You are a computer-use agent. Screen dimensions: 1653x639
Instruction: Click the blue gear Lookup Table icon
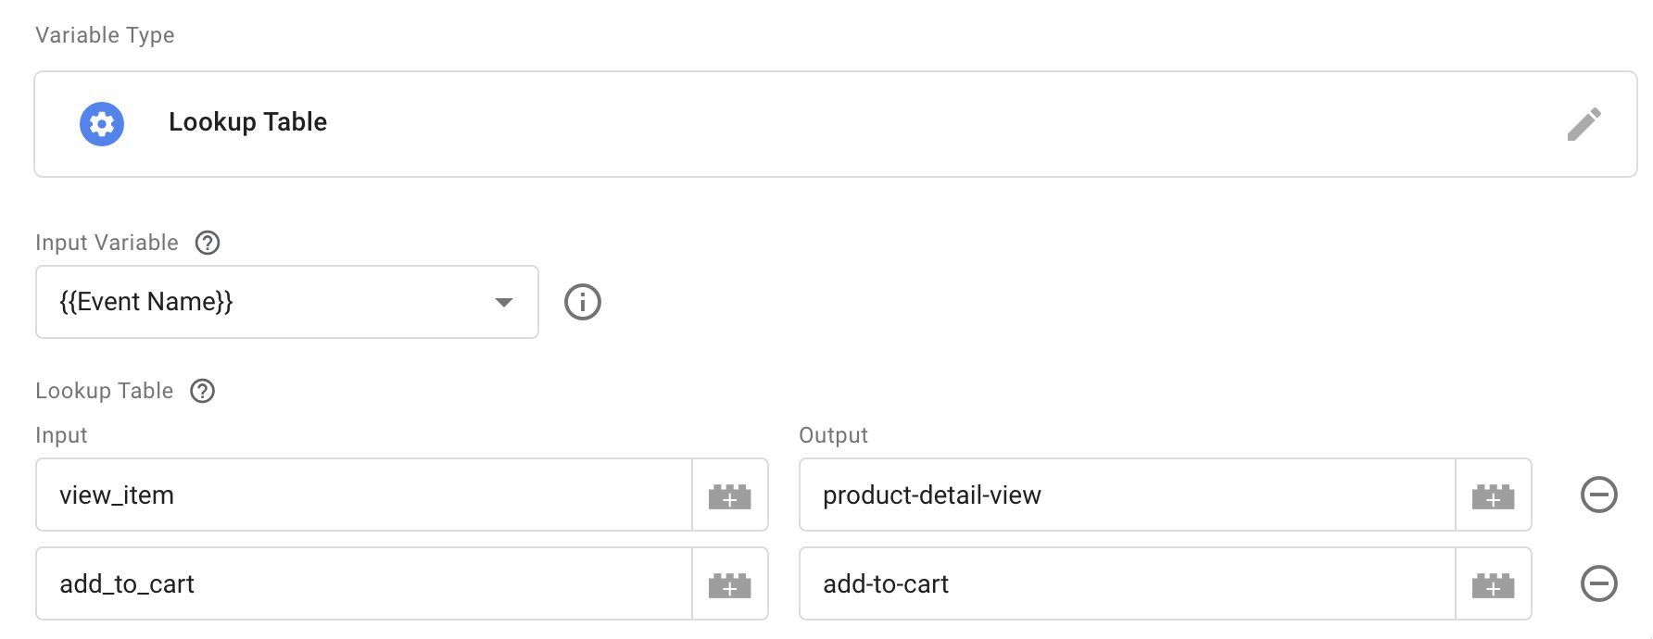click(x=102, y=124)
